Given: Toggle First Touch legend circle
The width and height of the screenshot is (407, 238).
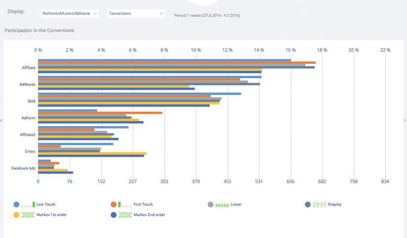Looking at the screenshot, I should (x=113, y=205).
